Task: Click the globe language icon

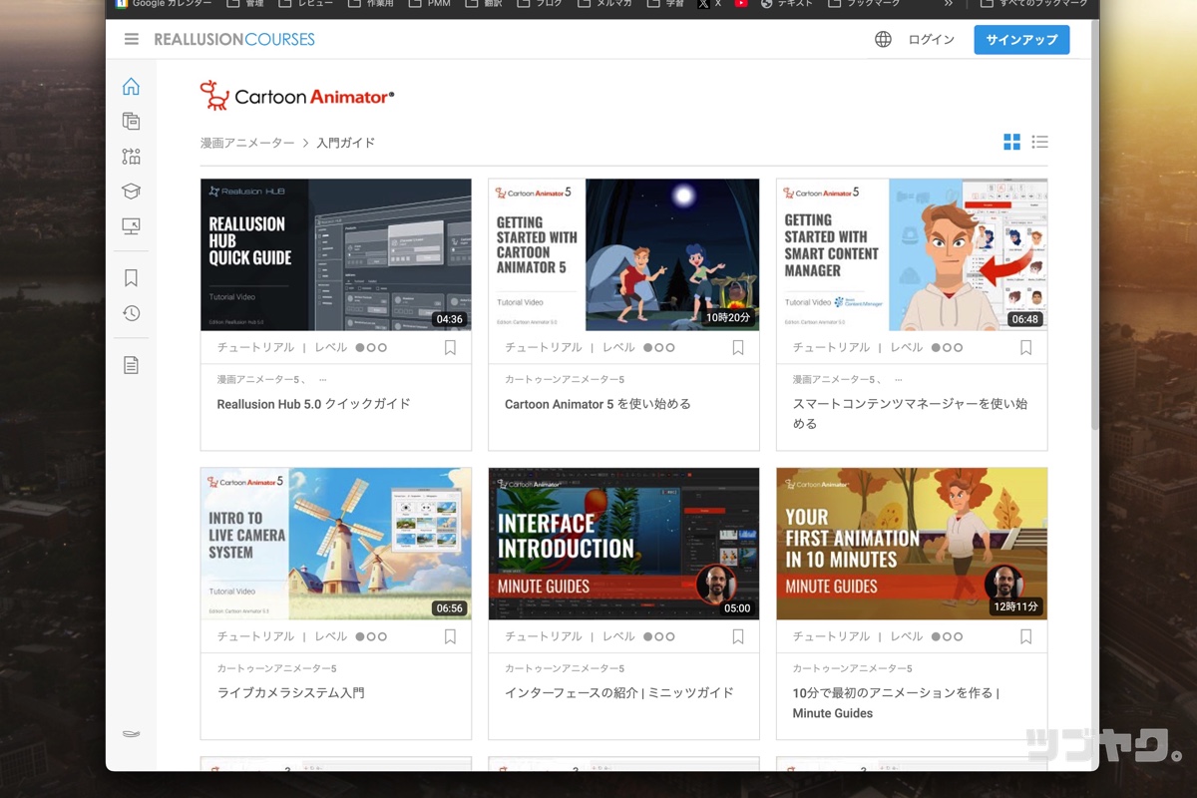Action: click(x=883, y=40)
